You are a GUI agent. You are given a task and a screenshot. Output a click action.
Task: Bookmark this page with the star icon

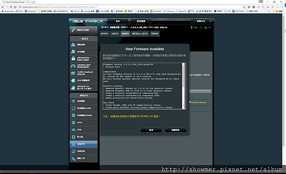tap(244, 7)
